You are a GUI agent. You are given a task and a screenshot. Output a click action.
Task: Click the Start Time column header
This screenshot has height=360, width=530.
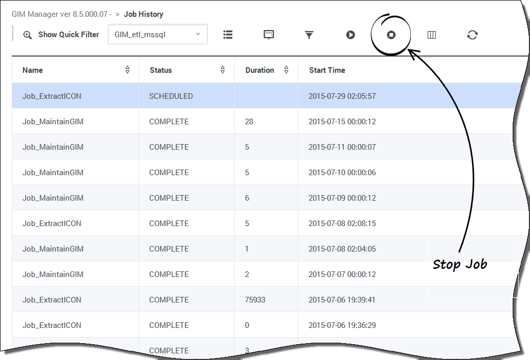tap(327, 70)
